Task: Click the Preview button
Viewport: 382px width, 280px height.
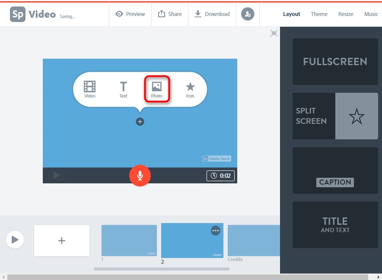Action: tap(131, 14)
